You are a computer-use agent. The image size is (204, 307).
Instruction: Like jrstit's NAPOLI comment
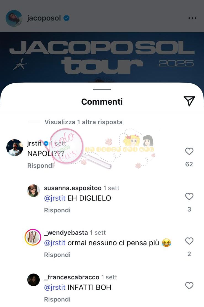tap(189, 151)
